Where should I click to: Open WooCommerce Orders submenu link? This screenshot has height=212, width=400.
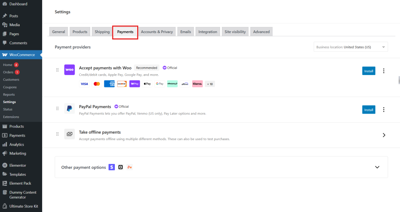click(x=8, y=72)
